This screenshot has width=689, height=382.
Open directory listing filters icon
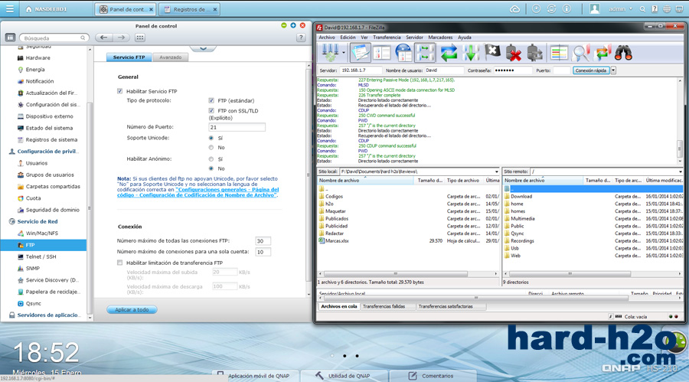click(559, 53)
